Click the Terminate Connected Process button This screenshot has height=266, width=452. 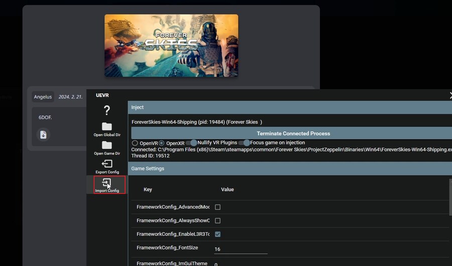tap(291, 133)
